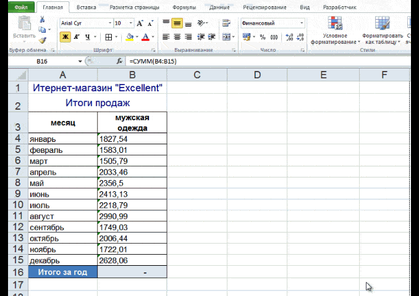
Task: Switch to the Формулы tab
Action: (184, 7)
